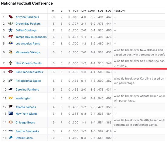Click the New Orleans Saints fleur-de-lis logo
Screen dimensions: 167x143
tap(11, 63)
